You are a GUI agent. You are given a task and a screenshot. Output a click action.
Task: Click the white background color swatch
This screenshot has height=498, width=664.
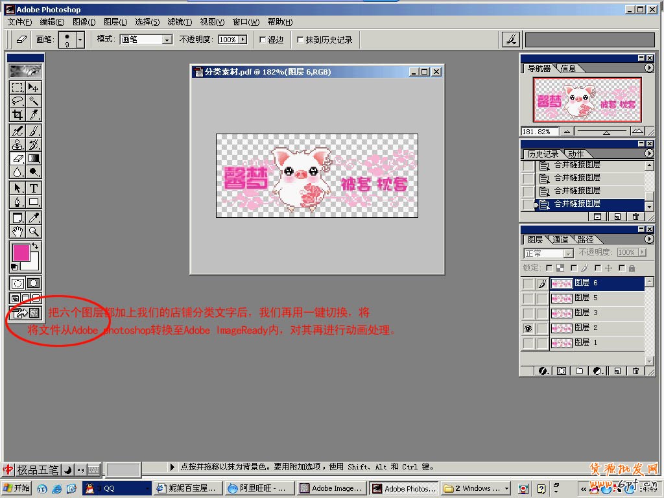point(34,265)
